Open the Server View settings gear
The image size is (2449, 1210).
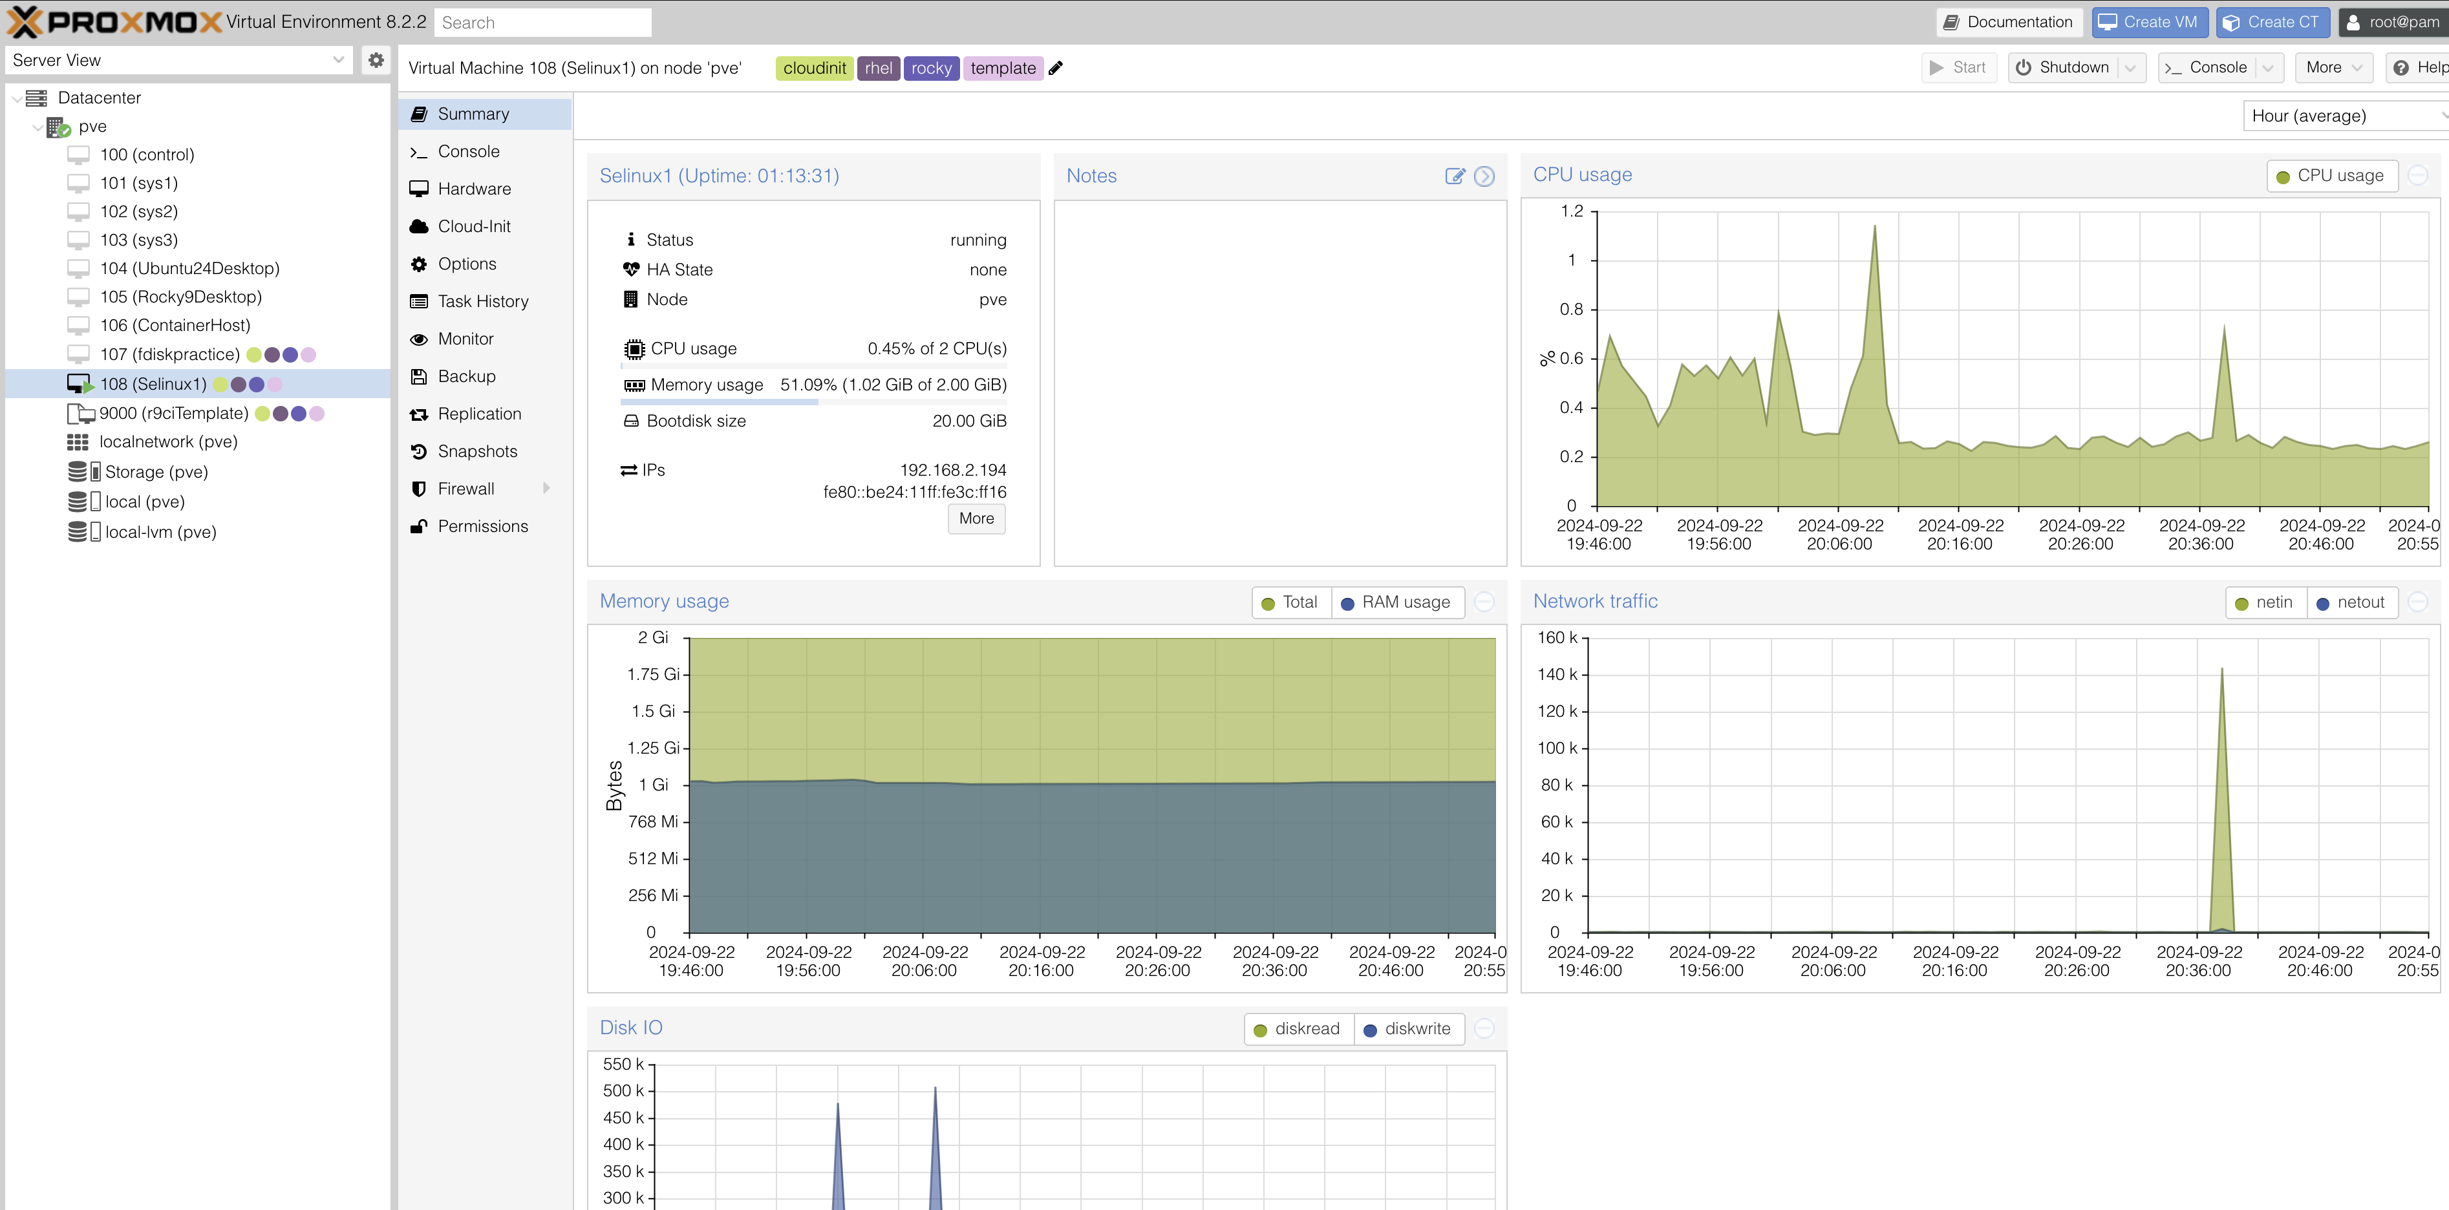coord(376,60)
